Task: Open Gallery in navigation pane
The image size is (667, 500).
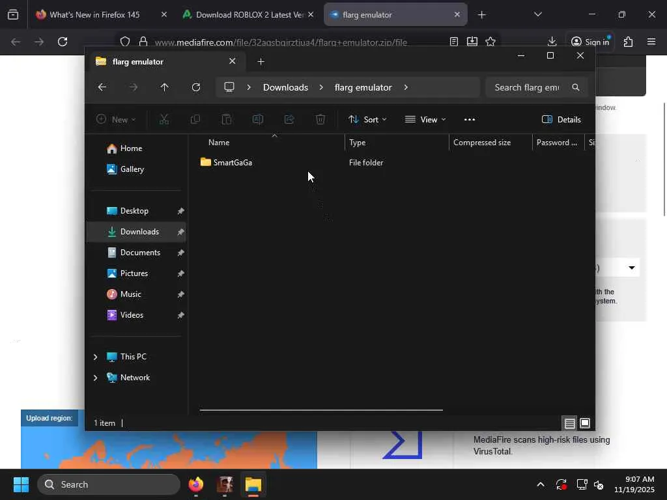Action: [x=132, y=169]
